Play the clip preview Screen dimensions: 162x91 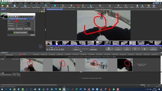click(52, 50)
